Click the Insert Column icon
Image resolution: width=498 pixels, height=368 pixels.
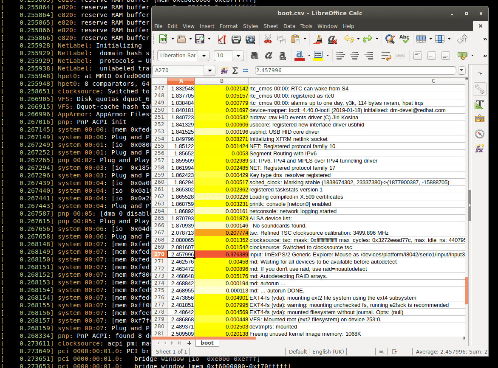pyautogui.click(x=439, y=39)
